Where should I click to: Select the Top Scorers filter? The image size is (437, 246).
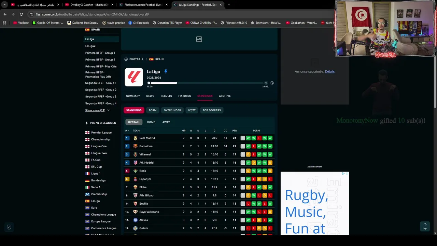point(212,110)
